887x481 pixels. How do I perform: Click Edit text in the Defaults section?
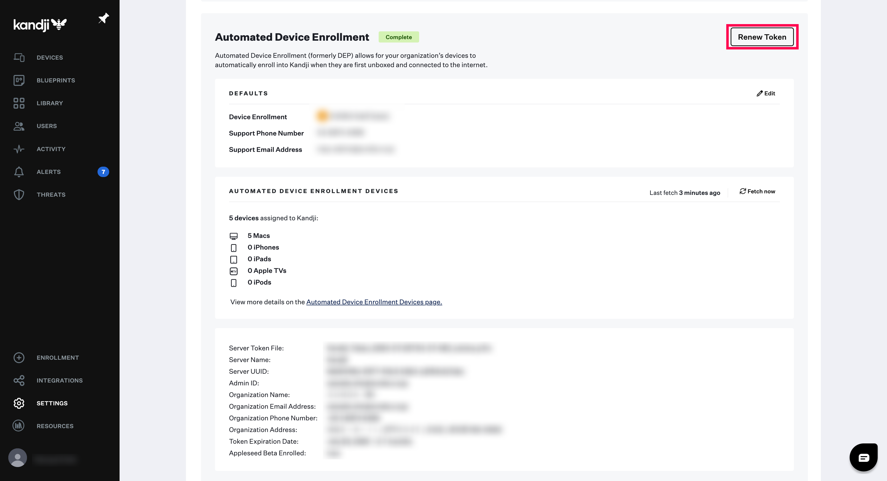point(770,94)
